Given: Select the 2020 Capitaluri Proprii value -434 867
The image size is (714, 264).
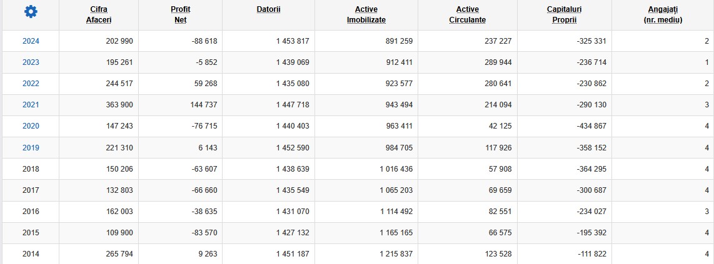Looking at the screenshot, I should click(x=591, y=126).
